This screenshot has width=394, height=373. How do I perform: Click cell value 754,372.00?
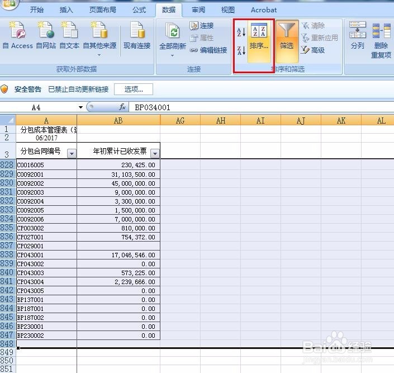point(118,237)
